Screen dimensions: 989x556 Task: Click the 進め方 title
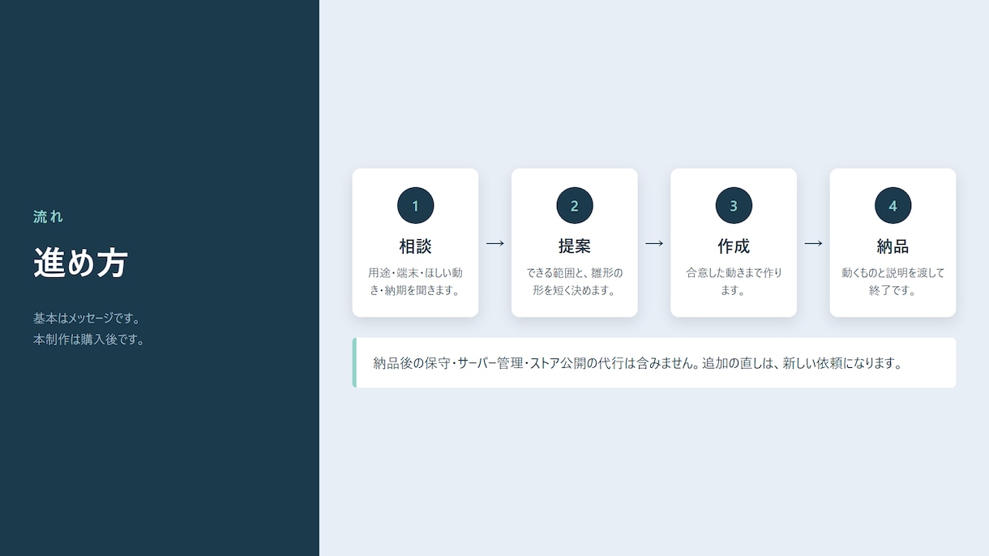80,263
